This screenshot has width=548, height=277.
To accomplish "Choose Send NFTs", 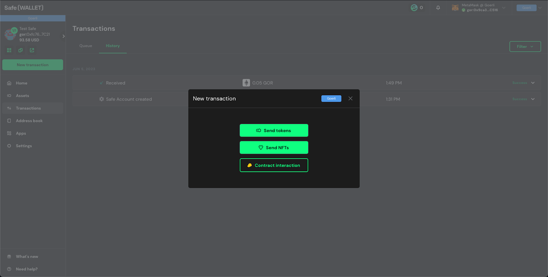I will (274, 148).
